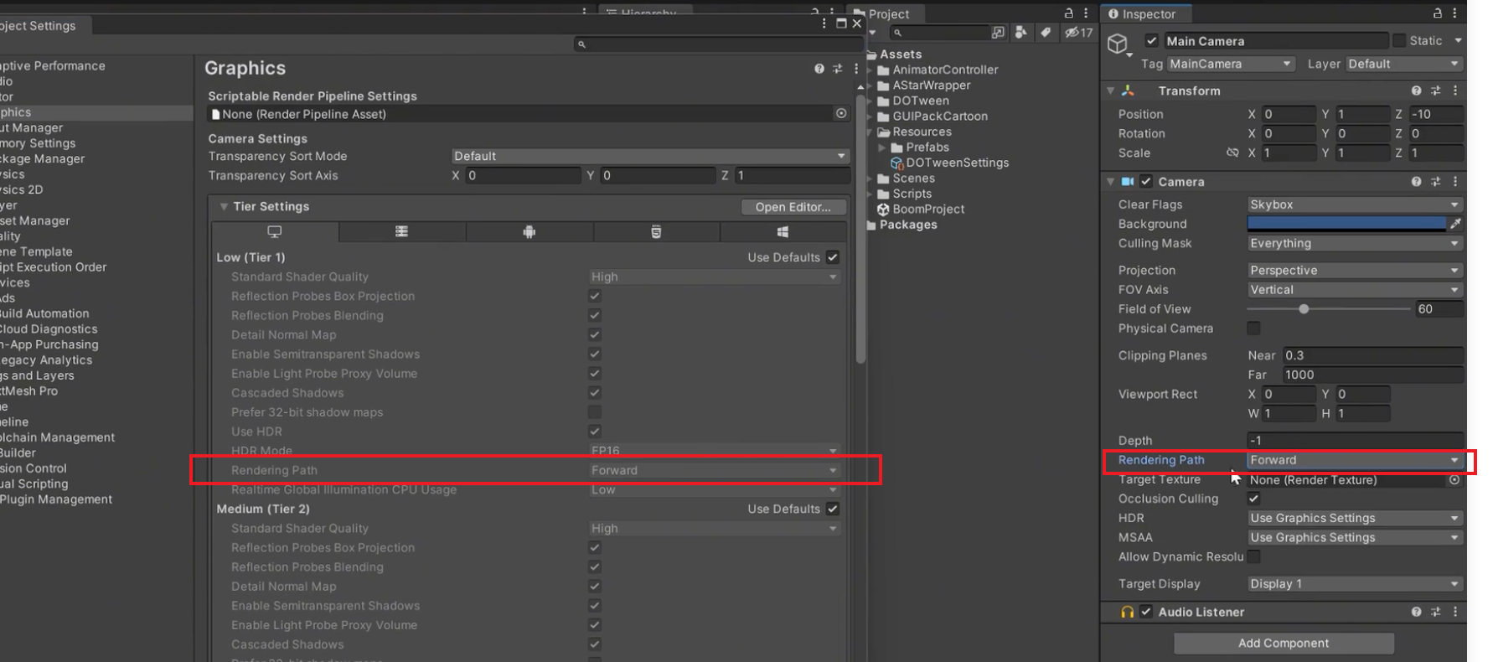Select Physics 2D in settings sidebar
Image resolution: width=1493 pixels, height=662 pixels.
22,189
